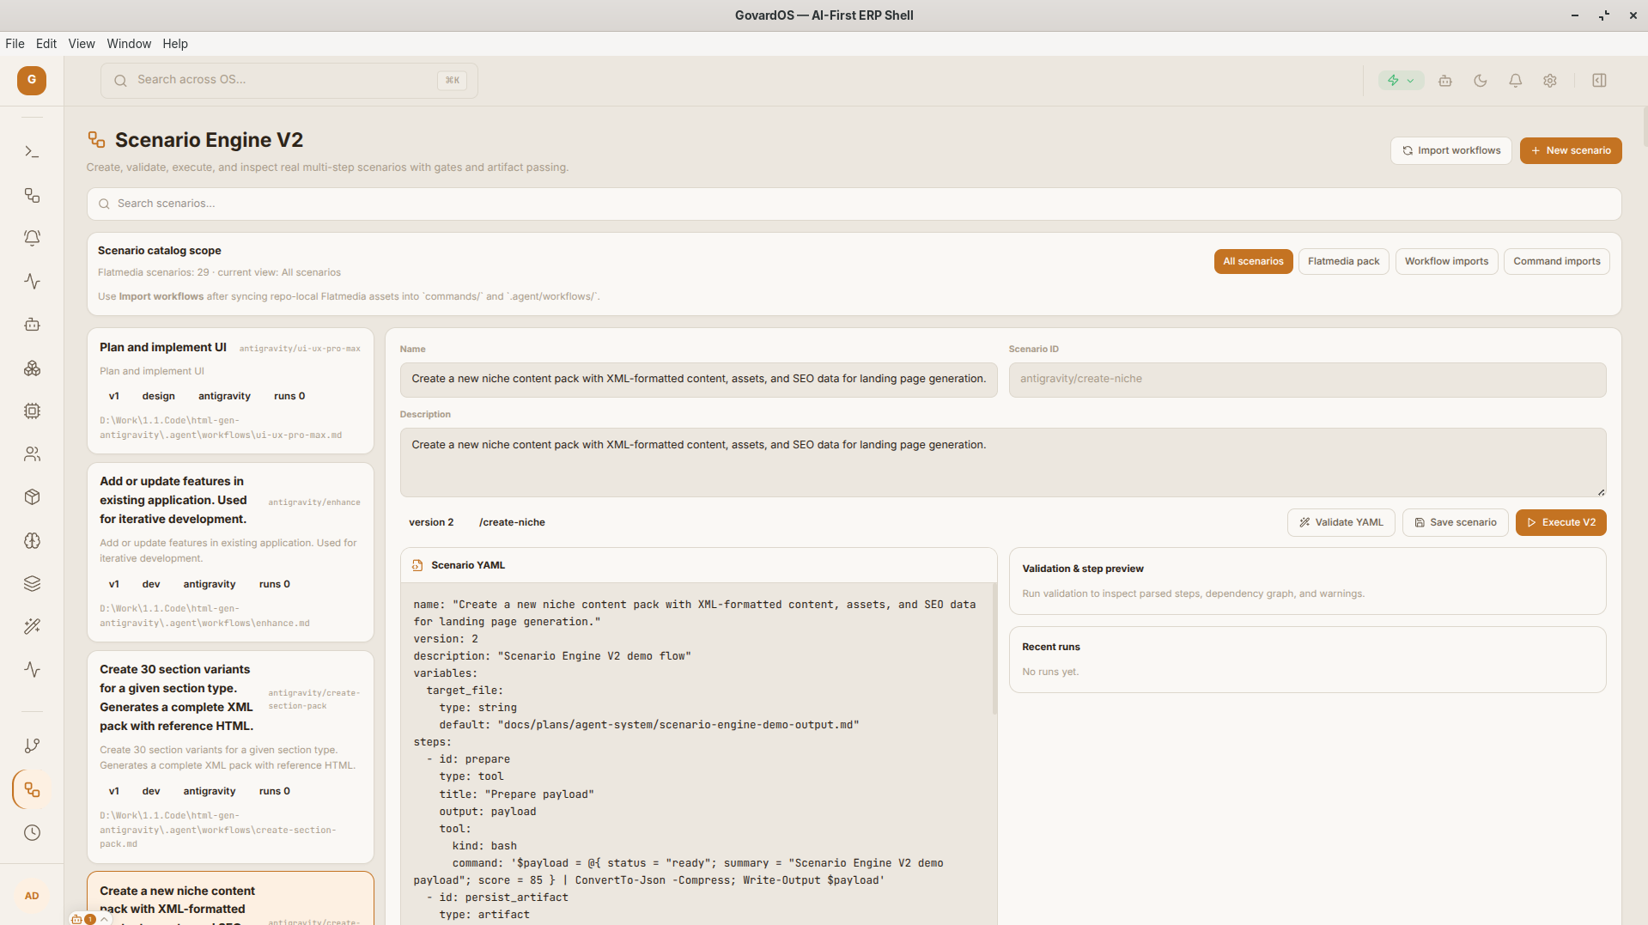Click the main page vertical scrollbar
Viewport: 1648px width, 925px height.
[x=1645, y=127]
